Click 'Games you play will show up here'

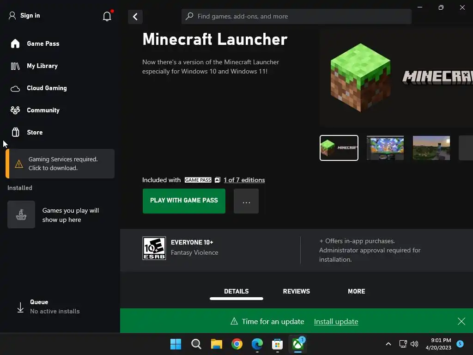pos(71,215)
